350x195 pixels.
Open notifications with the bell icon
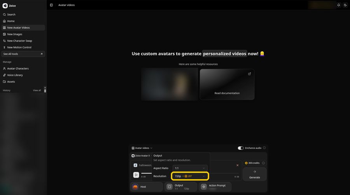339,5
